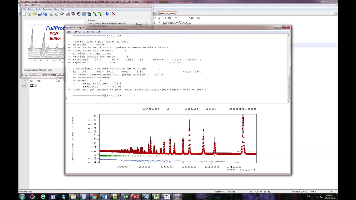The width and height of the screenshot is (356, 200).
Task: Click the first magnifier view icon in PCR Editor
Action: pos(51,14)
